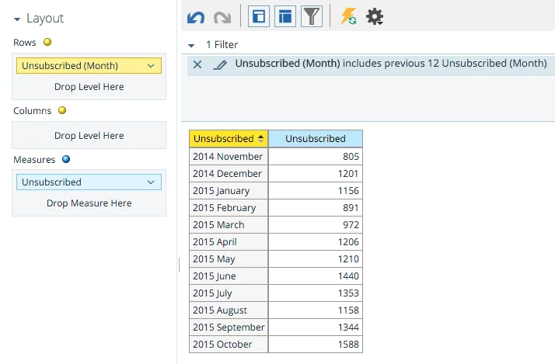Viewport: 555px width, 364px height.
Task: Click the value 1353 cell
Action: [316, 293]
